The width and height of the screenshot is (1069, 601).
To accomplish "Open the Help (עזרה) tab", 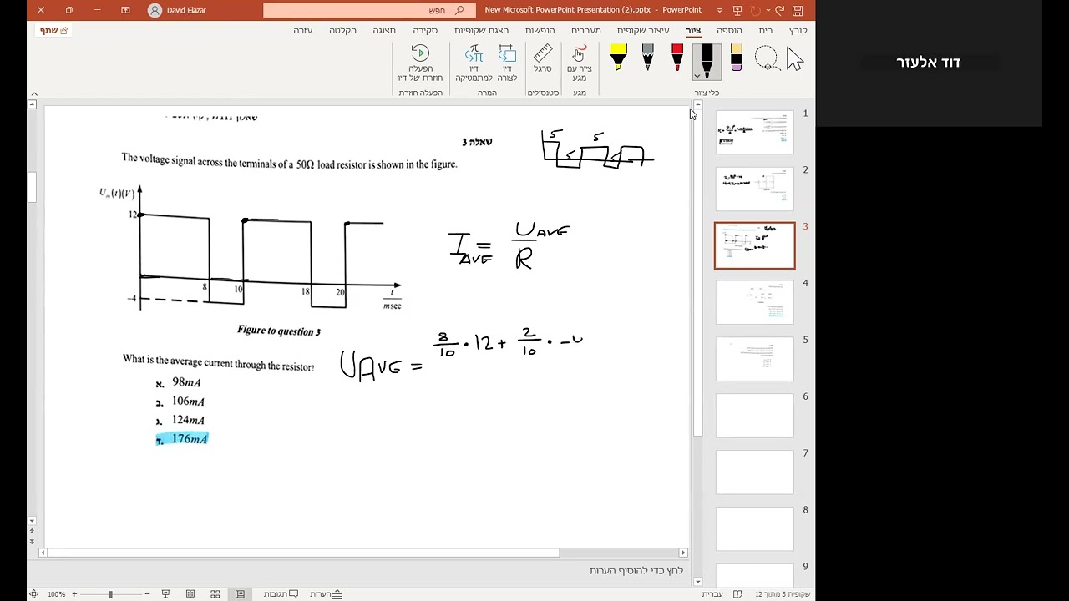I will click(x=302, y=30).
